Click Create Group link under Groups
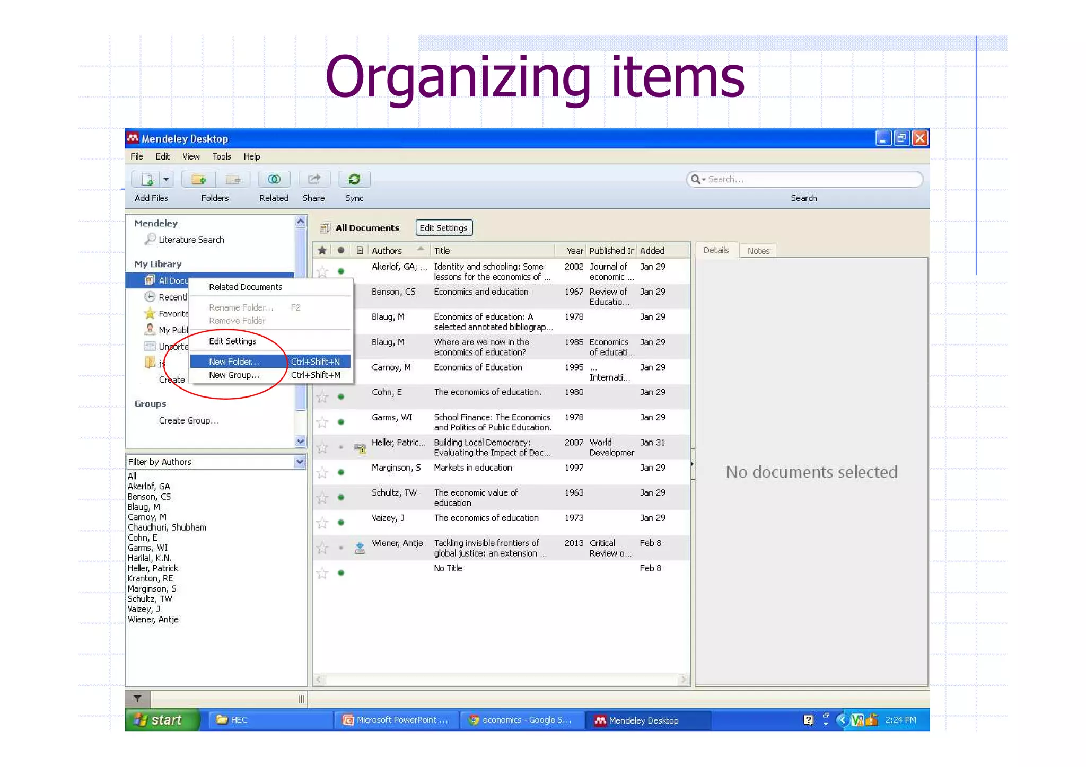1086x767 pixels. coord(189,420)
